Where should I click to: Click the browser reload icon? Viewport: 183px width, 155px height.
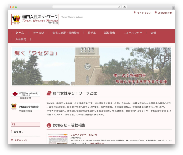tap(119, 7)
